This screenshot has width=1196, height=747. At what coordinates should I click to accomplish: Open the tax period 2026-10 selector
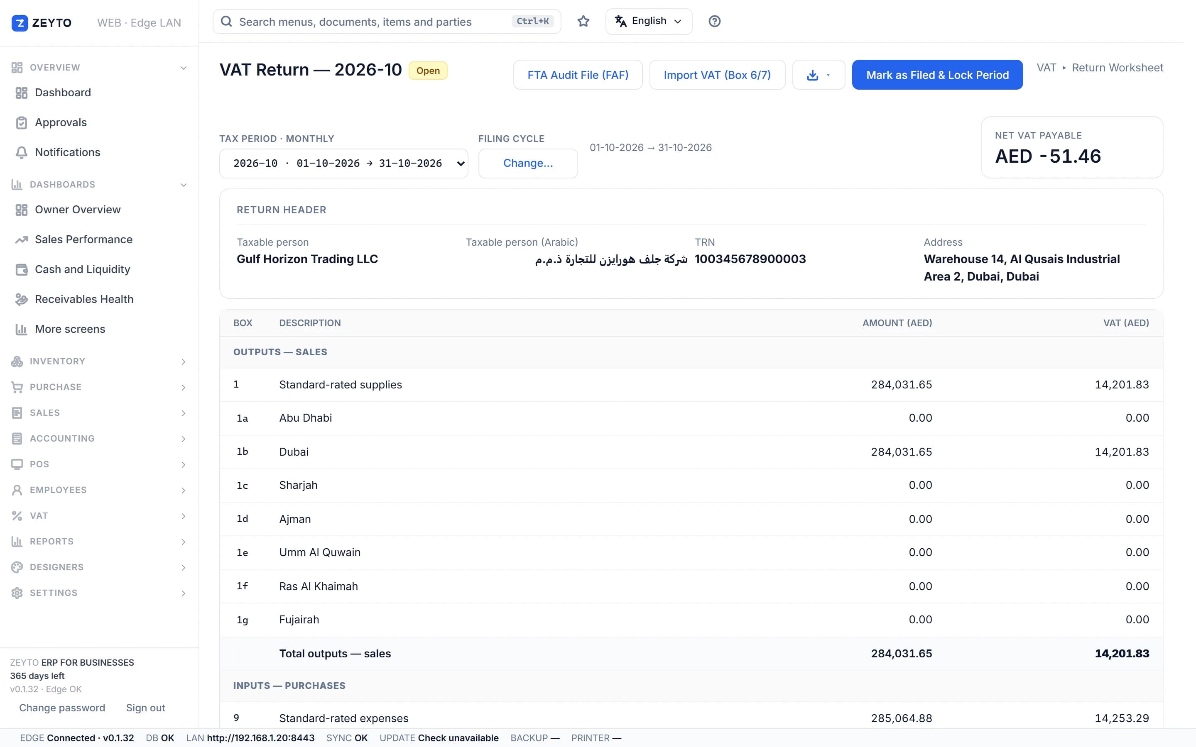(x=343, y=164)
